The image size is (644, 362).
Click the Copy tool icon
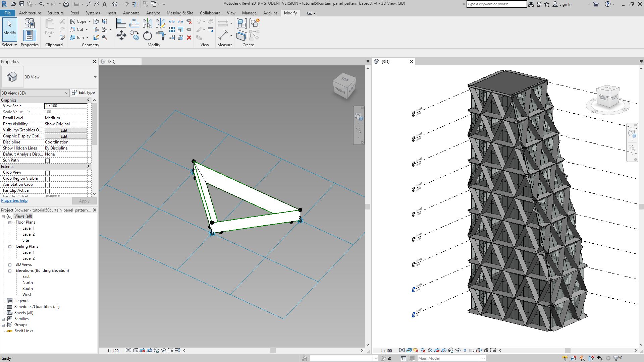tap(135, 36)
